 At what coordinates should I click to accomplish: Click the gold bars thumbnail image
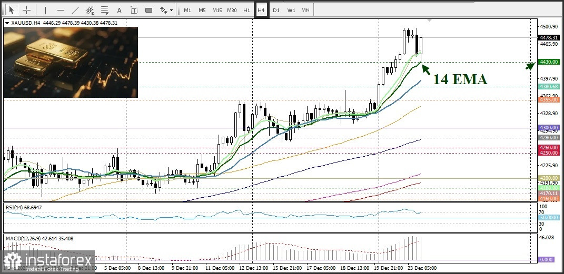coord(71,62)
